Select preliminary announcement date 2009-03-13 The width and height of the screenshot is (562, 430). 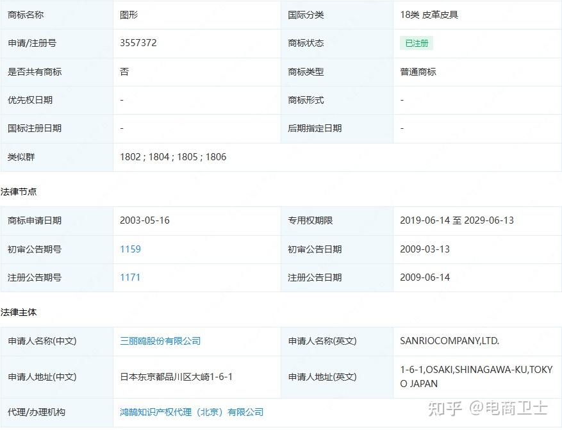click(x=425, y=249)
